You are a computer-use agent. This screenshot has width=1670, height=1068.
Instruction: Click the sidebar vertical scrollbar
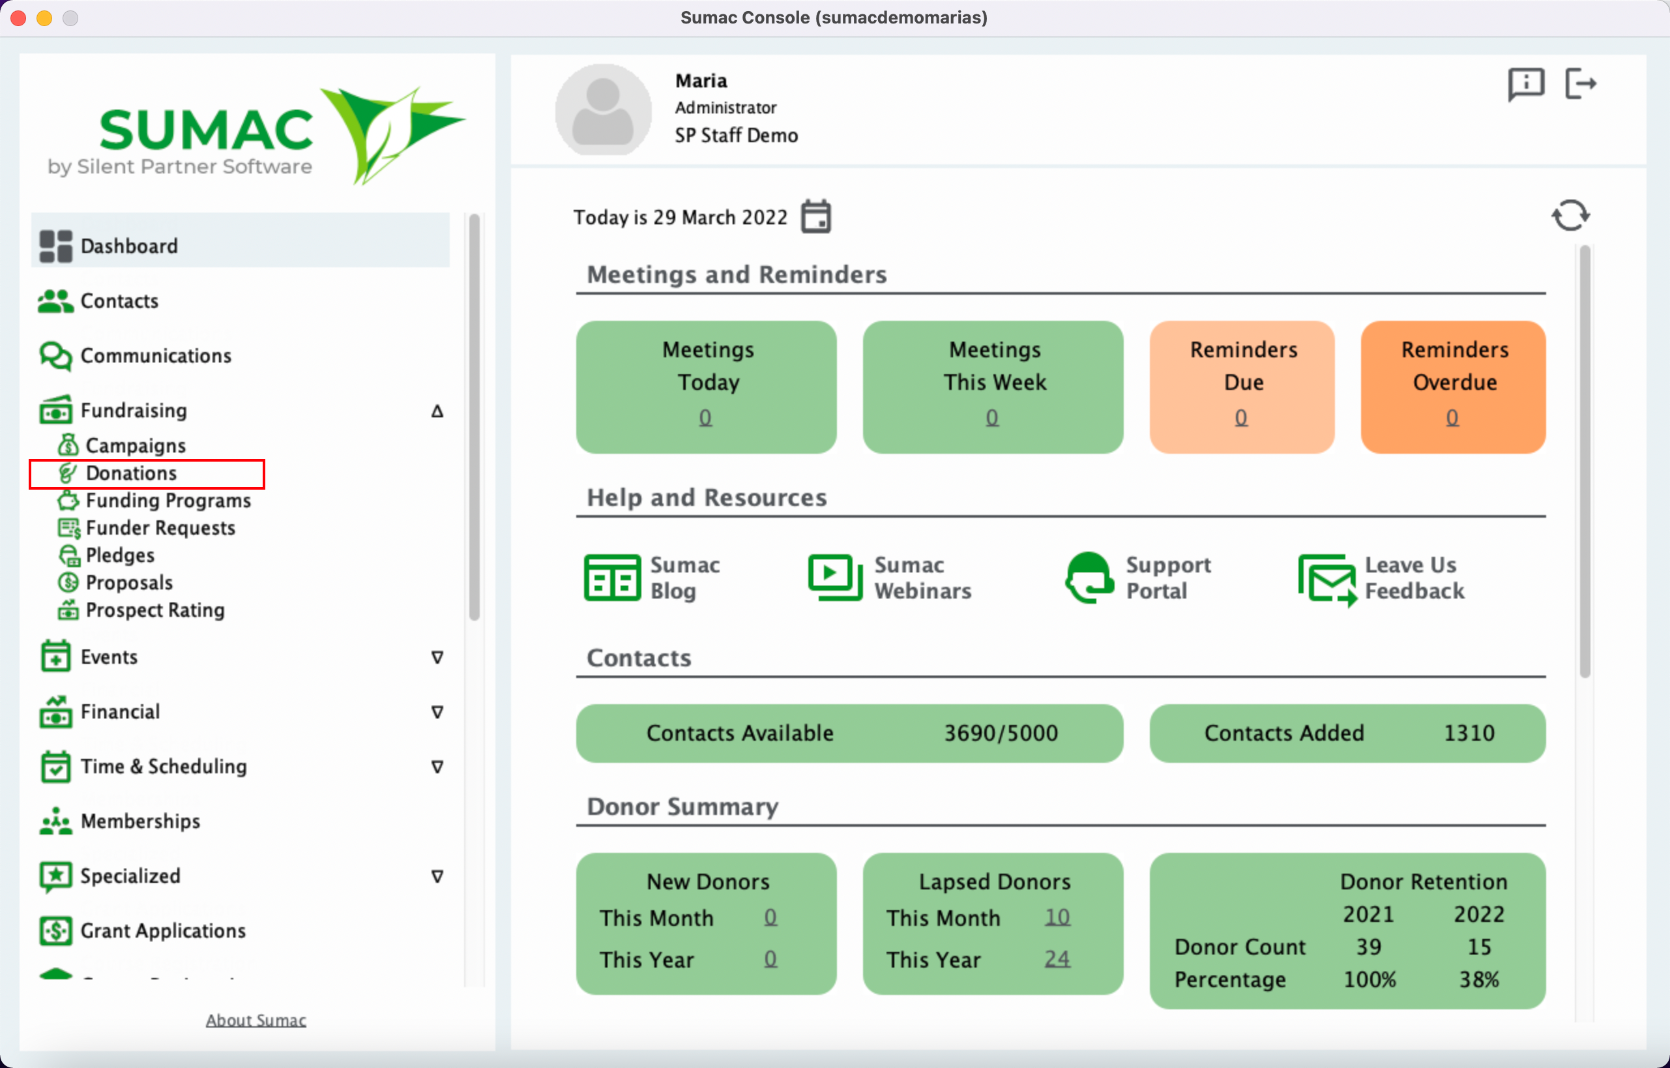point(475,416)
